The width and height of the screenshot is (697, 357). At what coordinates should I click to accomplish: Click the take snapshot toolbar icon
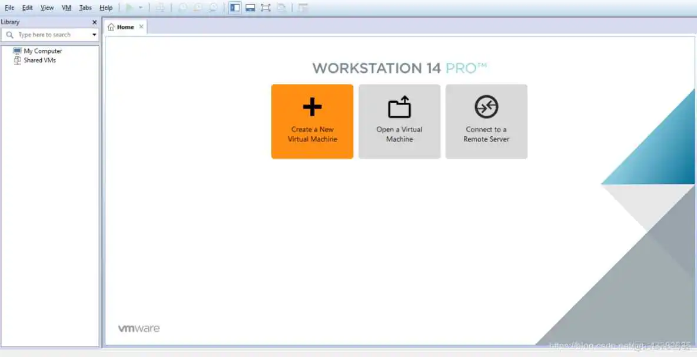(182, 8)
